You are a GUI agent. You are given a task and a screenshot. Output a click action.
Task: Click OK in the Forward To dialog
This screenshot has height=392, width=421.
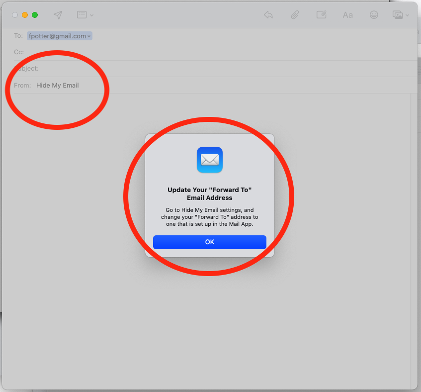(x=210, y=242)
